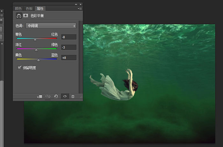Image resolution: width=223 pixels, height=147 pixels.
Task: Reset adjustment with the circular arrow icon
Action: click(56, 97)
